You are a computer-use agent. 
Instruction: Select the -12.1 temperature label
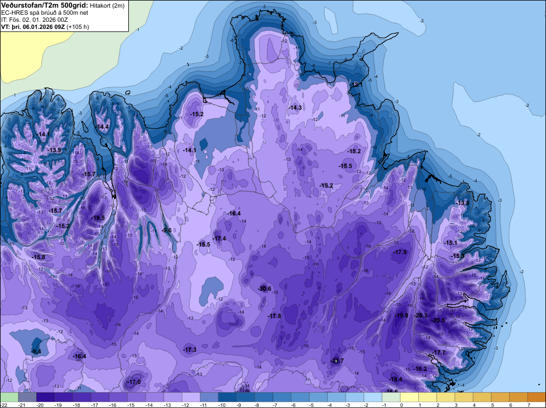coord(356,85)
